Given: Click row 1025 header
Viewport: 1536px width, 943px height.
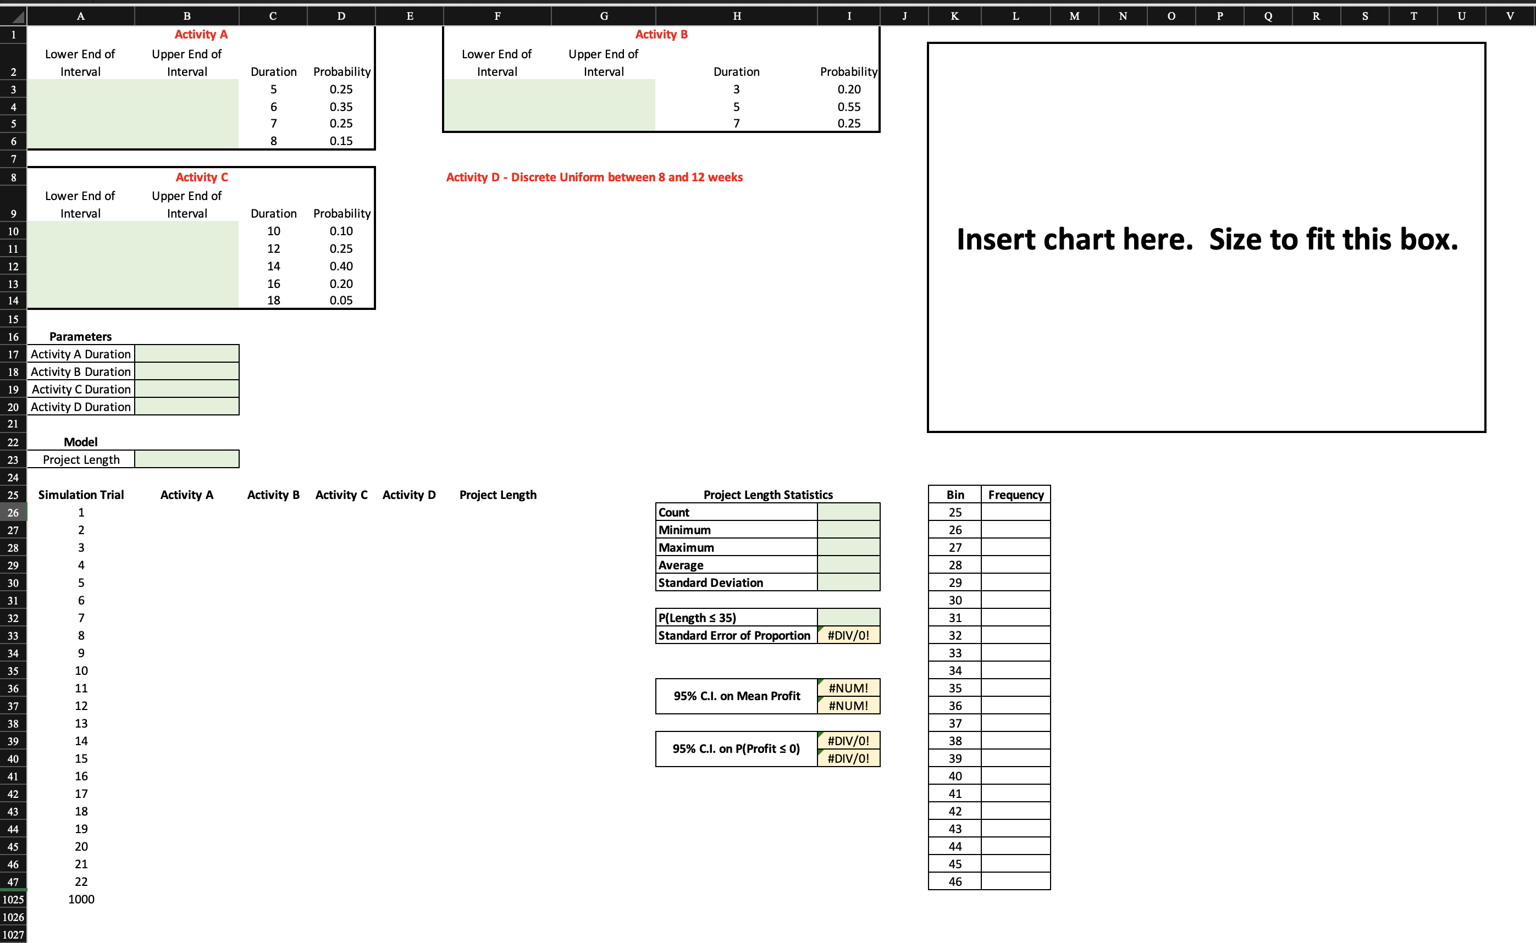Looking at the screenshot, I should (x=13, y=900).
